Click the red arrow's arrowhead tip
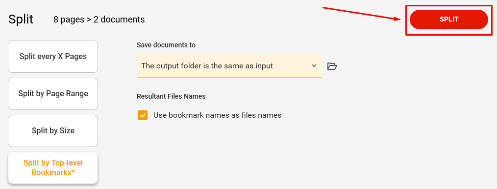497x189 pixels. pos(400,19)
